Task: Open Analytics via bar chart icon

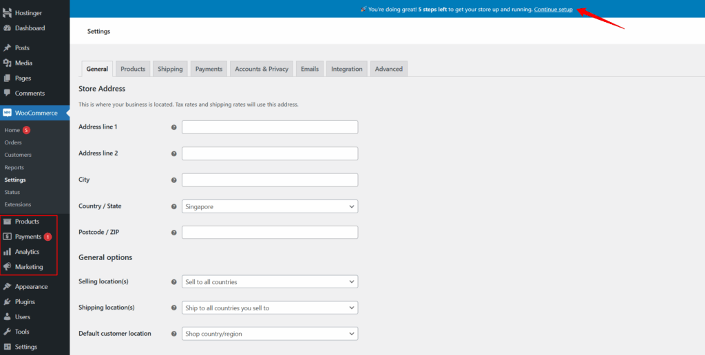Action: [7, 252]
